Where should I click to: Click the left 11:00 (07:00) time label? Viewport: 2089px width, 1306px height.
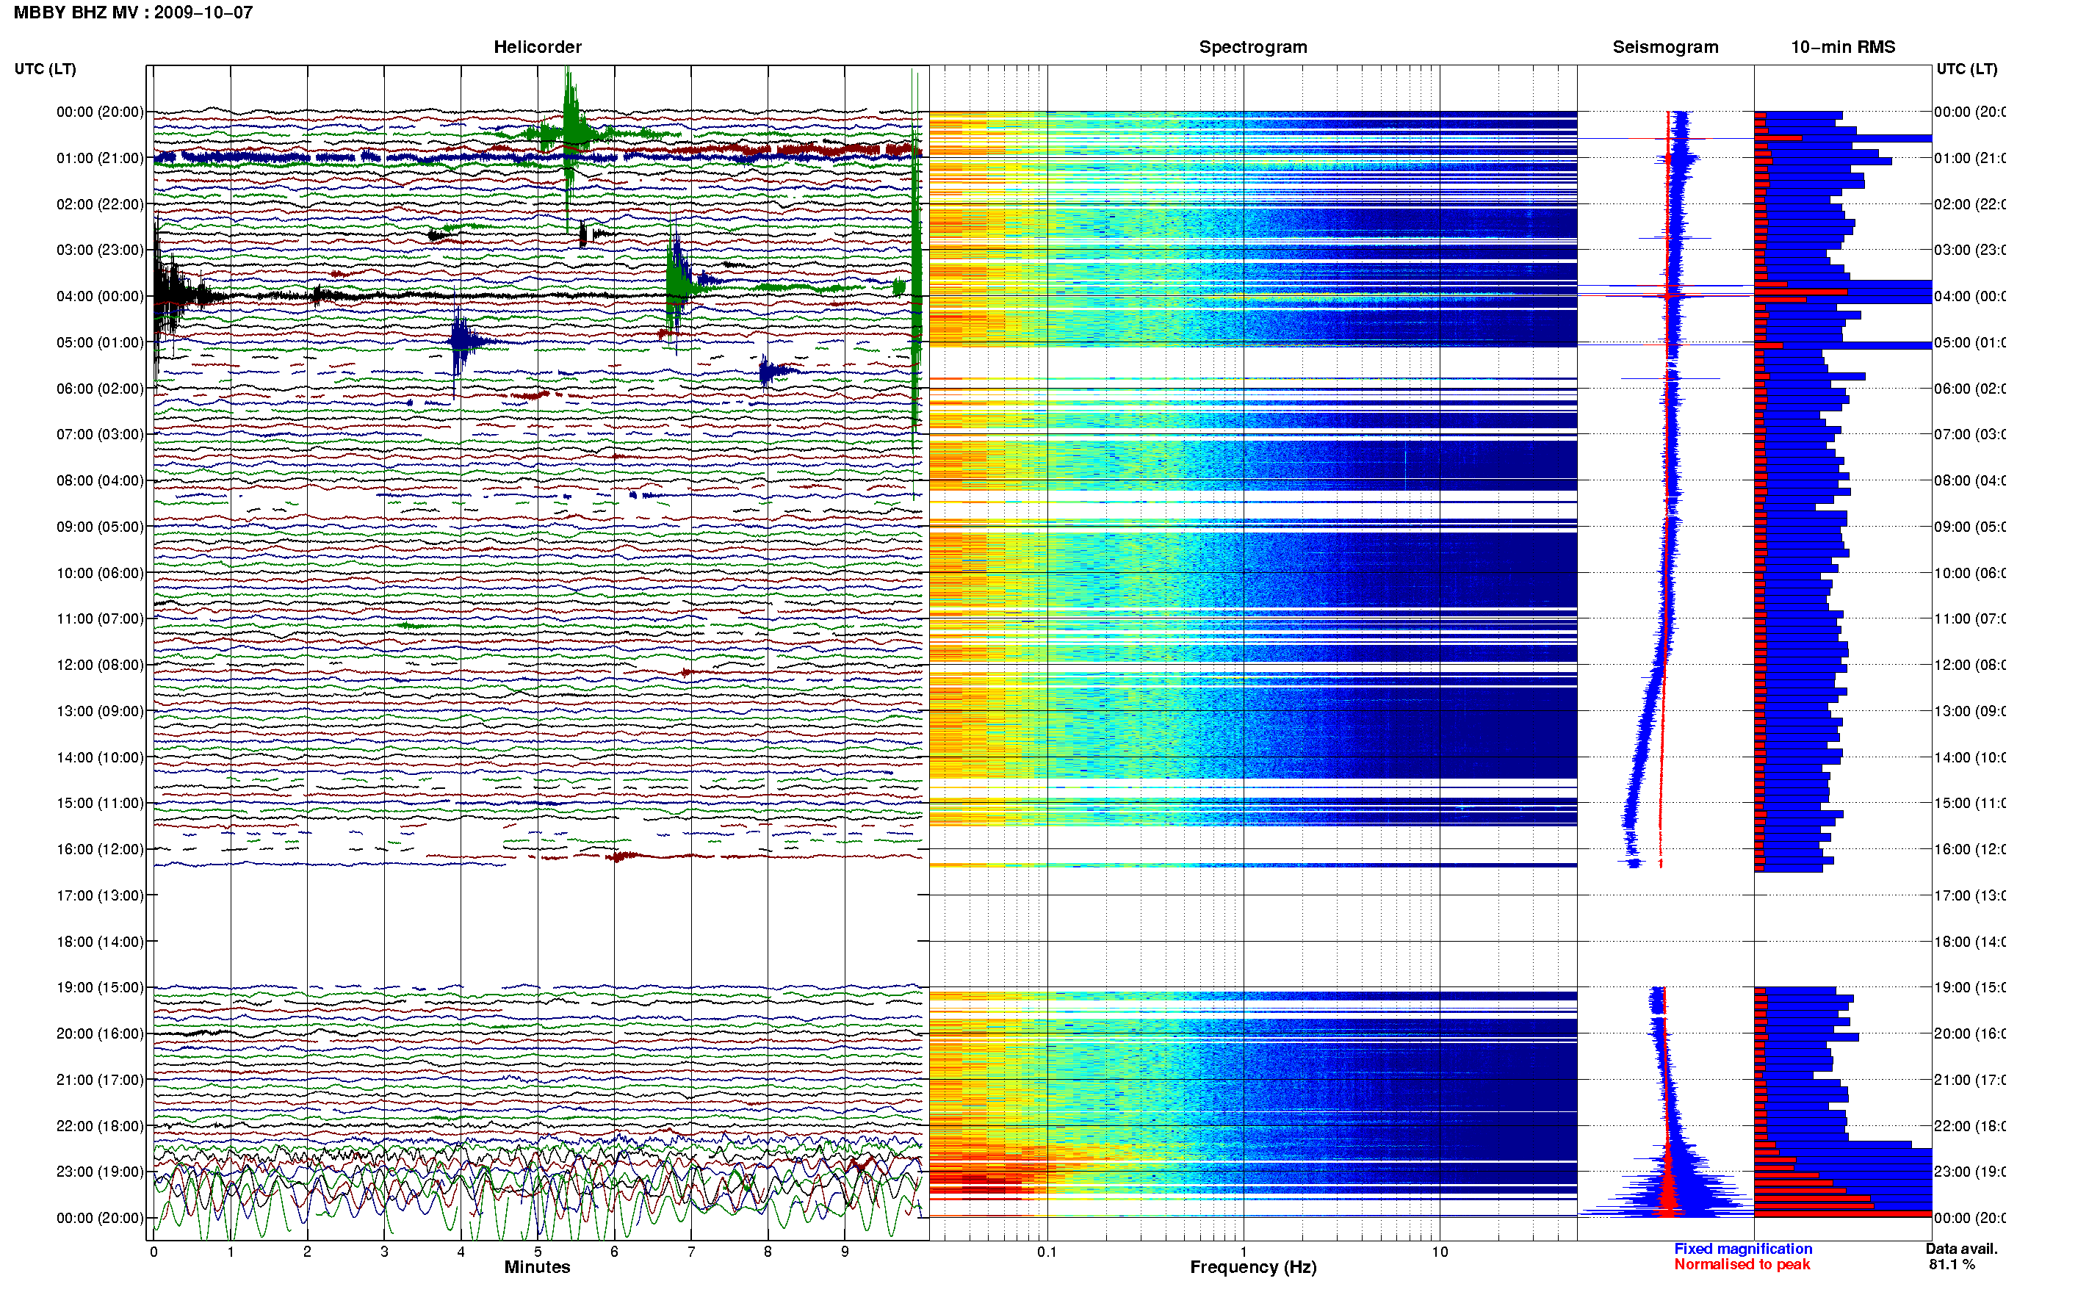pos(99,618)
